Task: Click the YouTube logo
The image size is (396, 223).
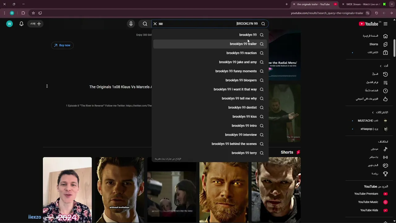Action: click(368, 24)
